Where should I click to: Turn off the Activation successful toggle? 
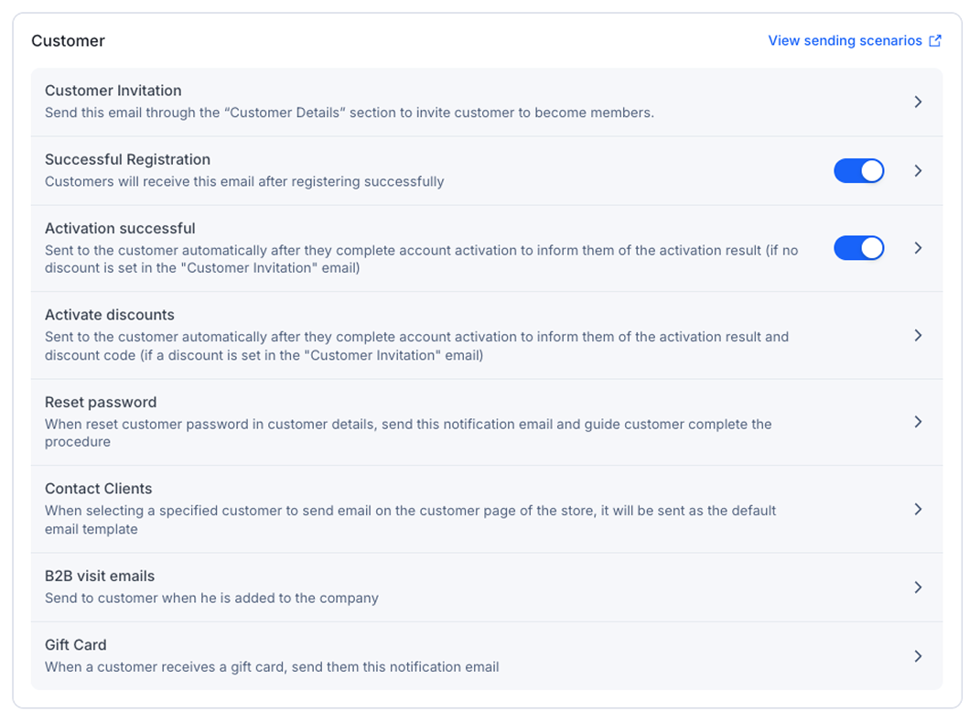tap(858, 248)
